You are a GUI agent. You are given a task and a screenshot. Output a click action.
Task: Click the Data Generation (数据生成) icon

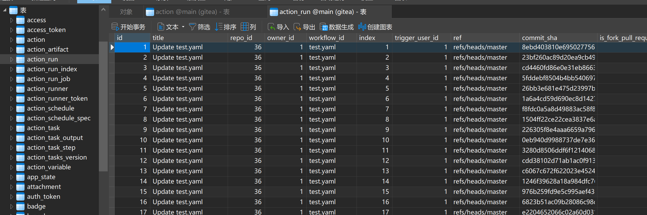pyautogui.click(x=323, y=27)
